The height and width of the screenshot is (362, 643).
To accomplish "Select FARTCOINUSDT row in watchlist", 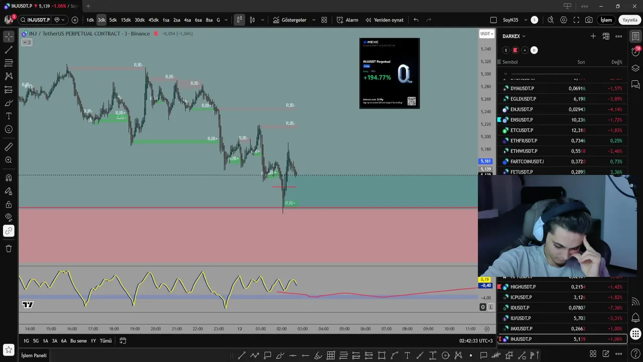I will 562,161.
